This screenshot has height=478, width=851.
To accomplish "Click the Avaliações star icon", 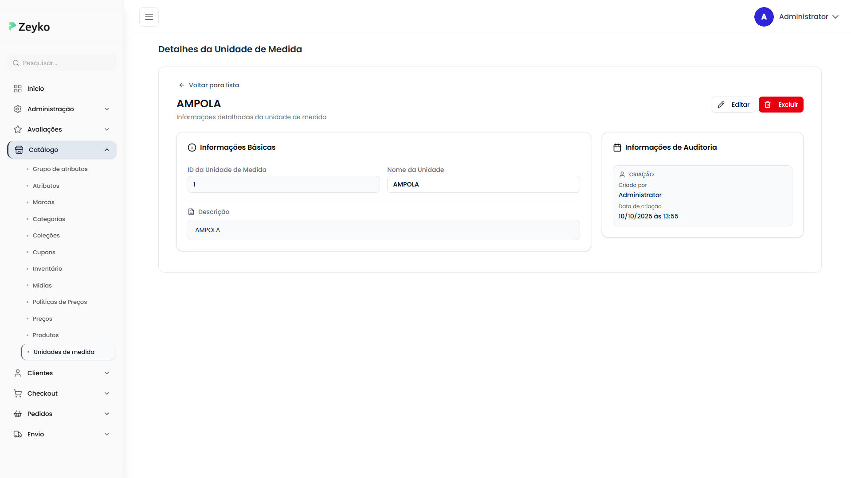I will (x=18, y=129).
